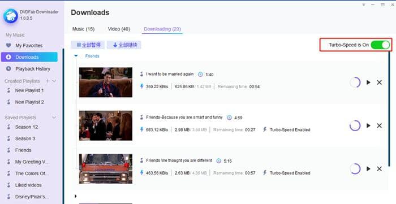The width and height of the screenshot is (396, 204).
Task: Click the Playback History clock icon
Action: point(8,68)
